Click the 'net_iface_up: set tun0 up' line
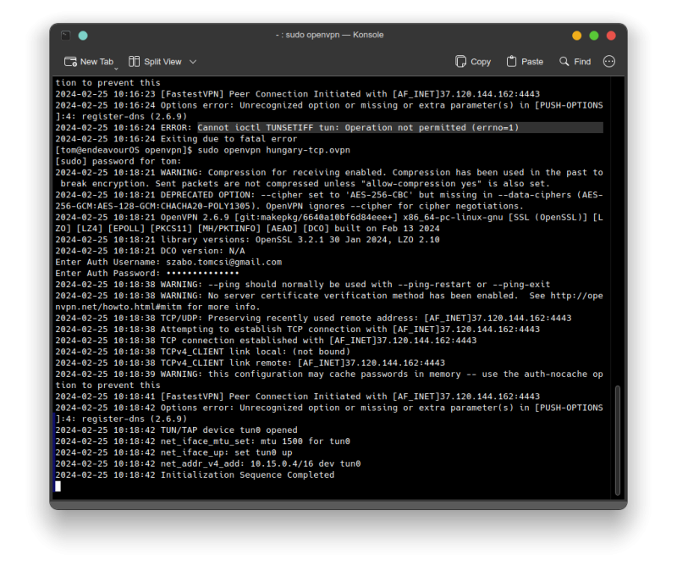Screen dimensions: 677x566 tap(173, 452)
